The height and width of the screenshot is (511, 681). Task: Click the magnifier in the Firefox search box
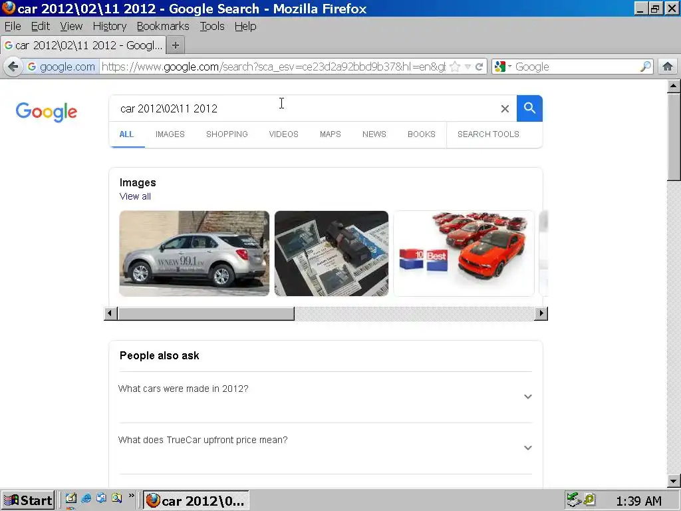pyautogui.click(x=645, y=67)
